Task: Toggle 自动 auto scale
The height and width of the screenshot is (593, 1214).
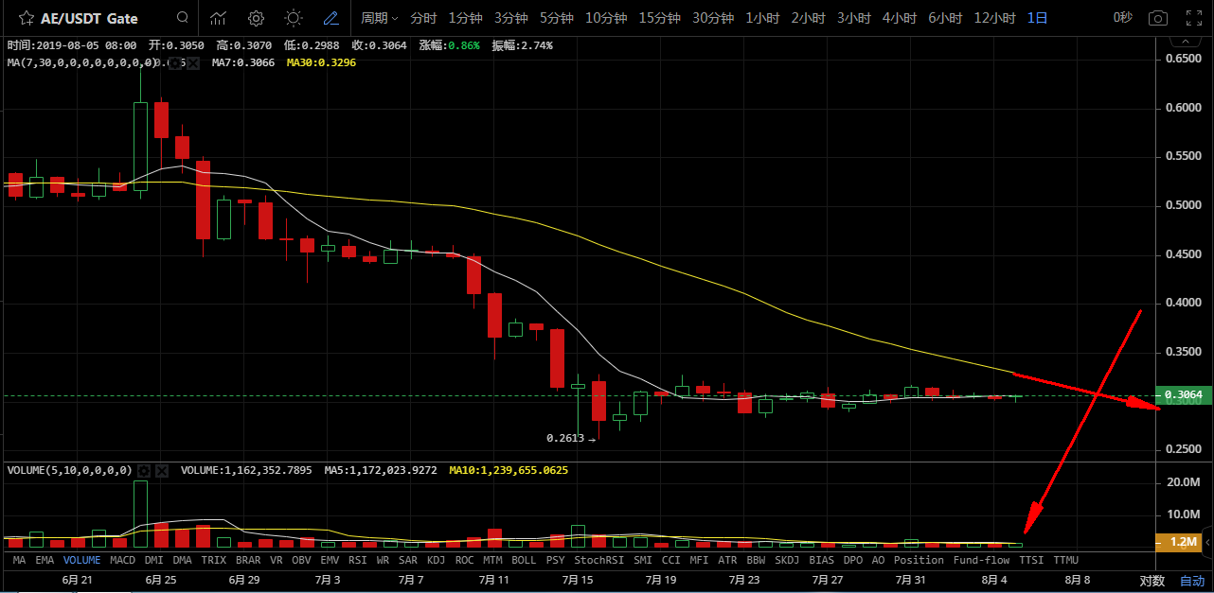Action: point(1192,581)
